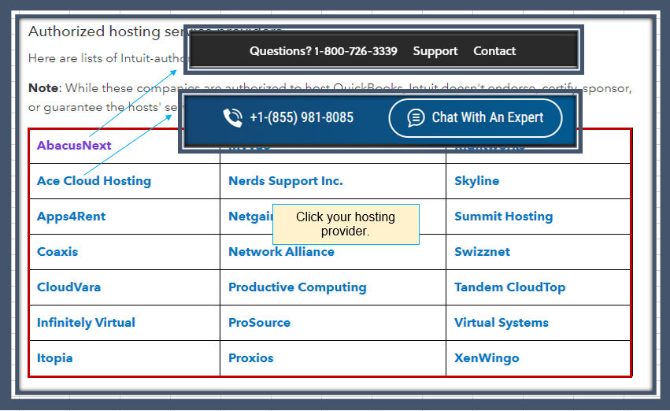Open the XenWingo link

pyautogui.click(x=487, y=358)
